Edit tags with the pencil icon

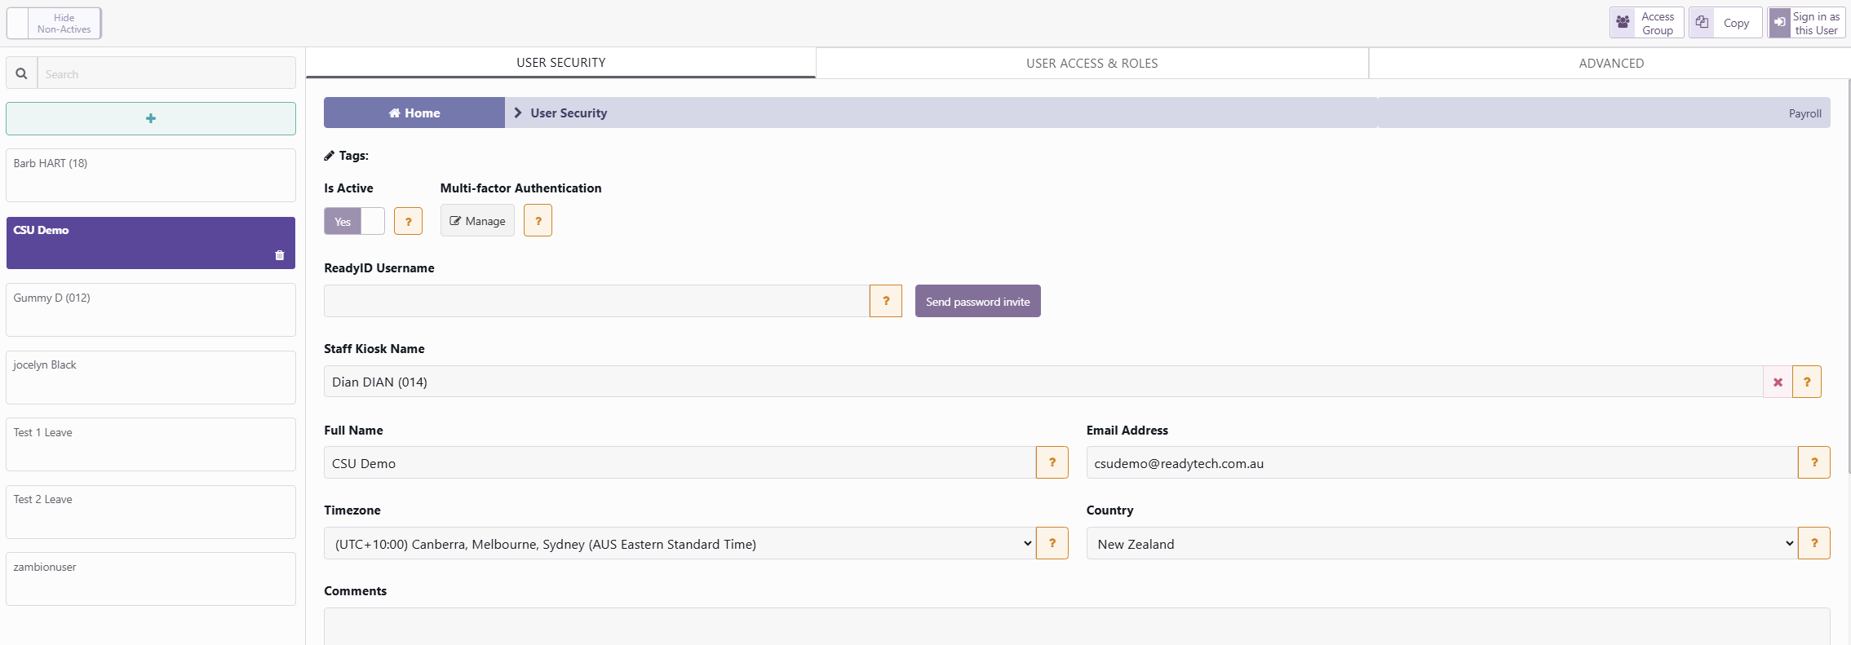click(x=329, y=156)
